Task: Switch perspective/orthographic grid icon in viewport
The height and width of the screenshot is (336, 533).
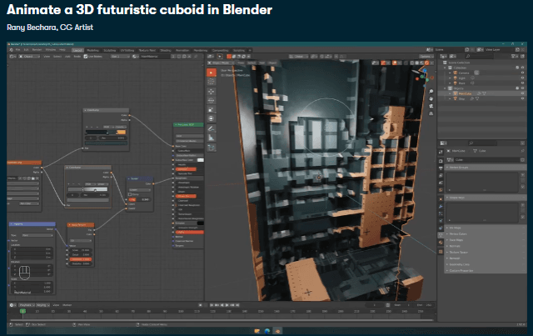Action: click(x=431, y=113)
